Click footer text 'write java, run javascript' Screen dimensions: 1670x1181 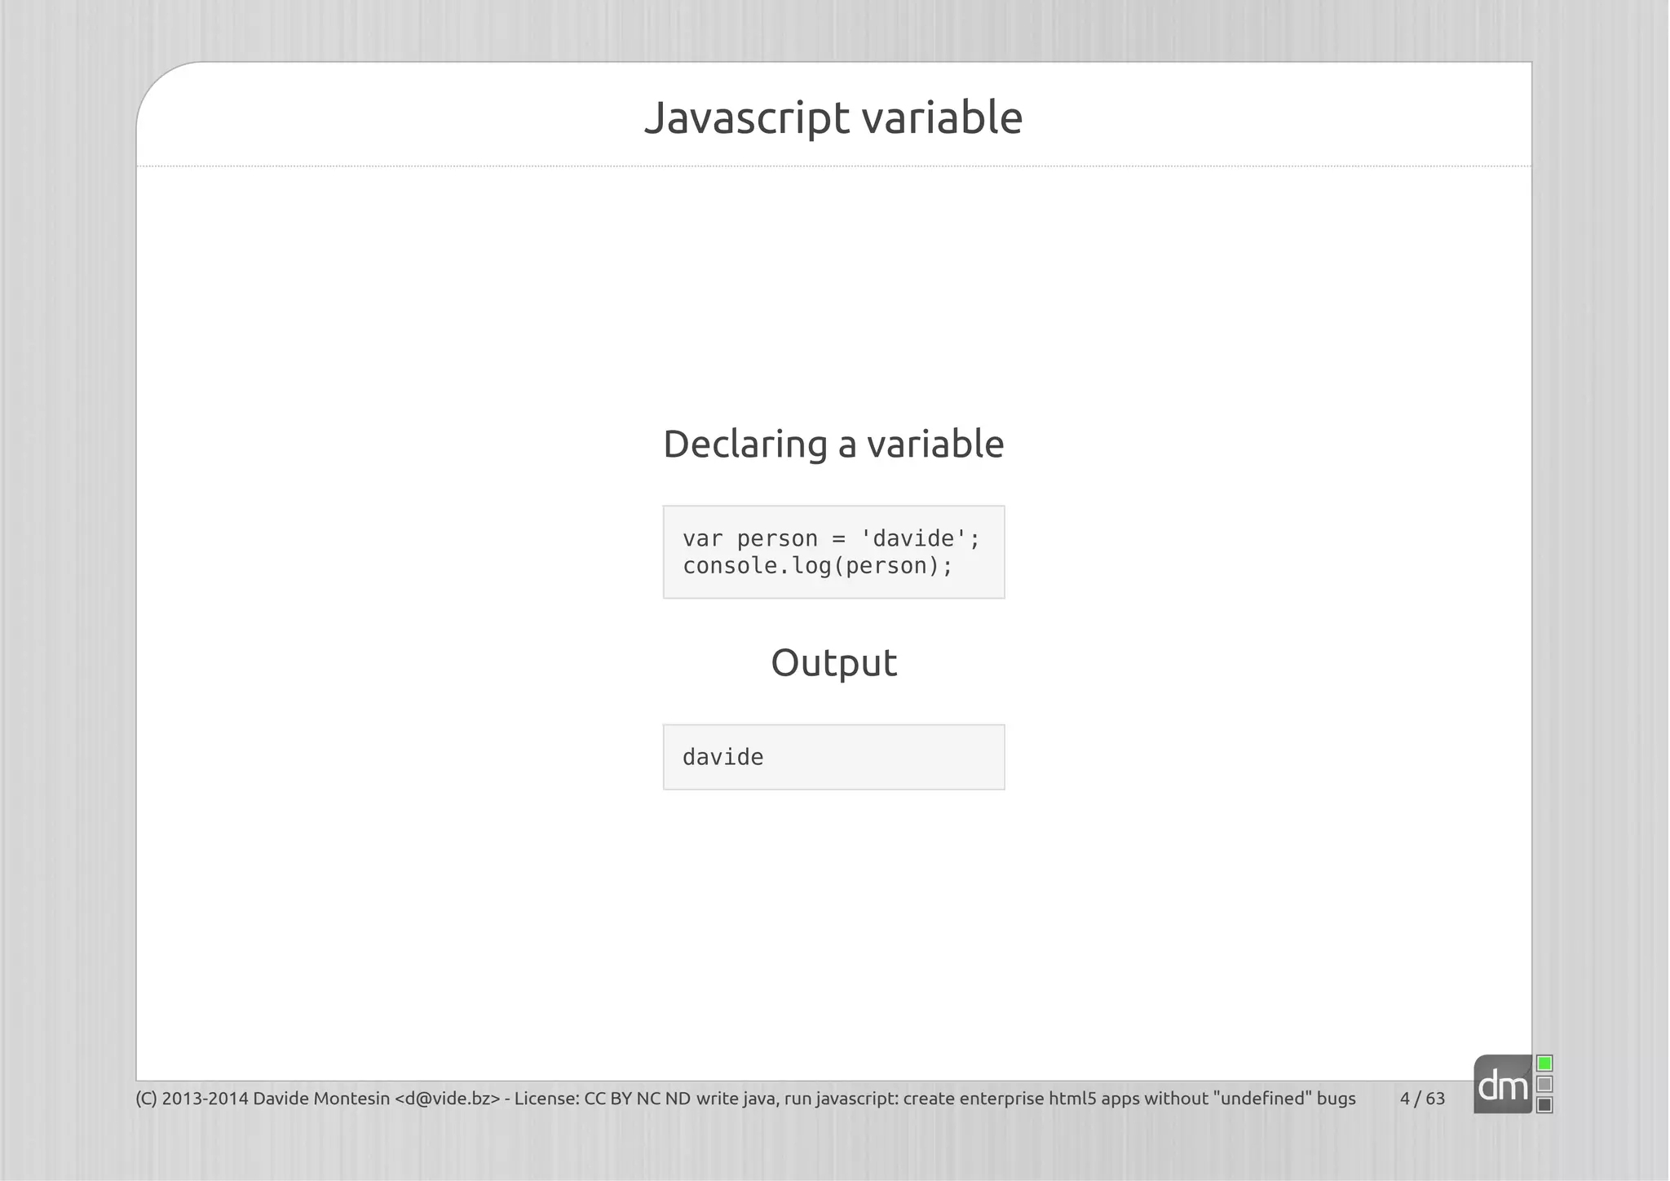tap(795, 1099)
